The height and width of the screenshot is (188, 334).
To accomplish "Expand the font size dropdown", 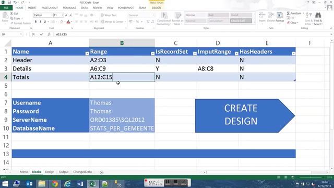I will pyautogui.click(x=62, y=15).
